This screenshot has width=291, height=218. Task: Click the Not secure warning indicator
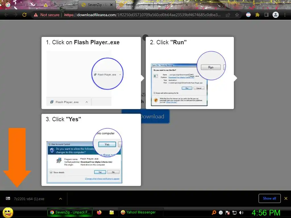(x=47, y=15)
